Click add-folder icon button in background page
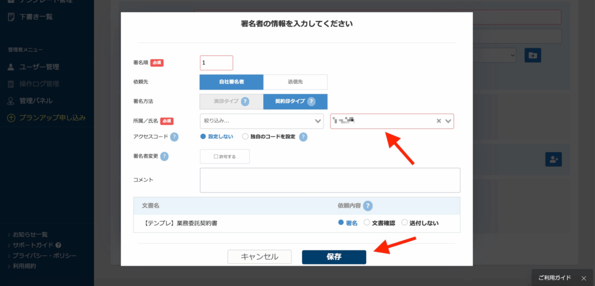Viewport: 595px width, 286px height. coord(533,55)
